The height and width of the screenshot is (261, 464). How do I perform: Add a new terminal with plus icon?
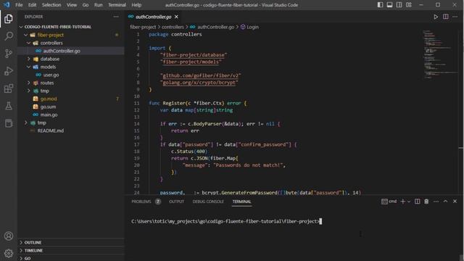pyautogui.click(x=403, y=202)
